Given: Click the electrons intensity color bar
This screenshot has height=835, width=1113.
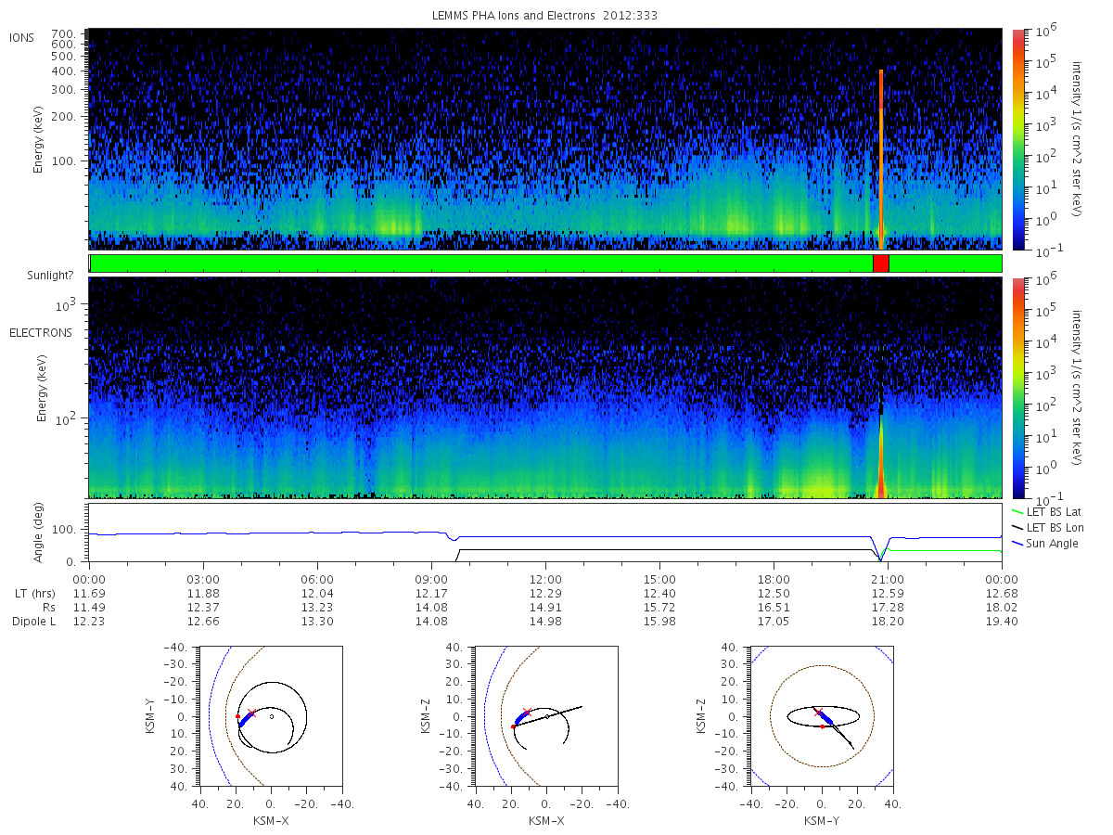Looking at the screenshot, I should click(x=1018, y=388).
